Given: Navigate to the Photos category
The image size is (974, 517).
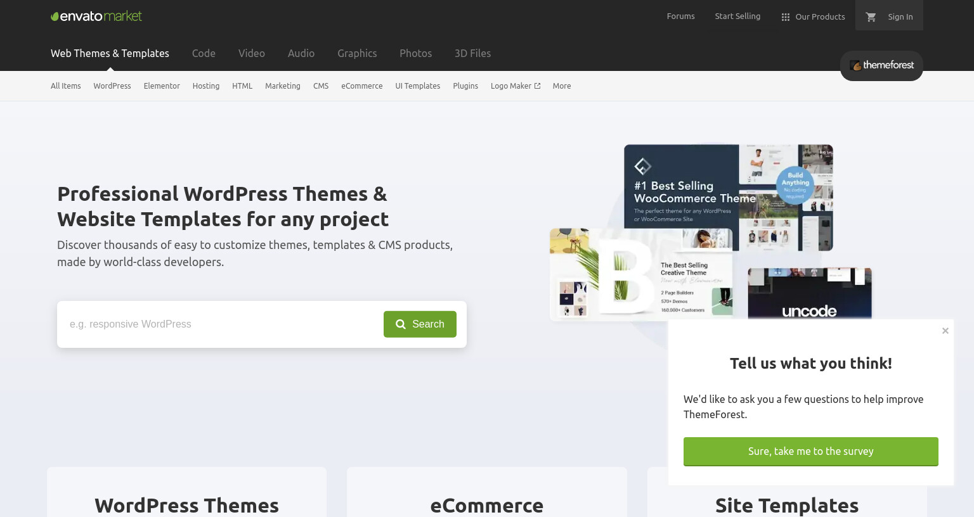Looking at the screenshot, I should (415, 53).
